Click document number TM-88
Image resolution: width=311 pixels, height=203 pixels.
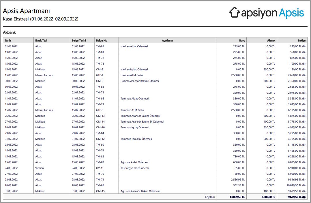pyautogui.click(x=100, y=185)
